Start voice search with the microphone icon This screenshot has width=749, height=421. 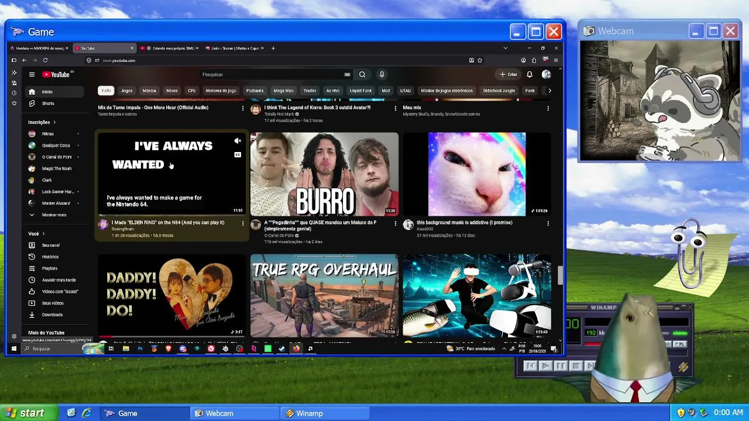pyautogui.click(x=382, y=74)
